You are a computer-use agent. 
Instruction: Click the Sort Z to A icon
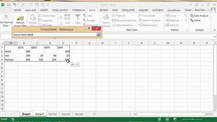coord(61,23)
